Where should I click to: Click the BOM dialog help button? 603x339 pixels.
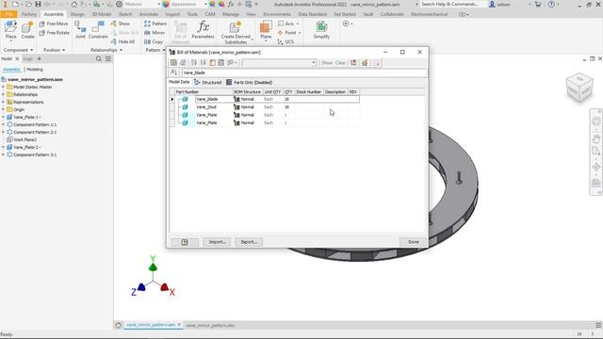coord(185,242)
